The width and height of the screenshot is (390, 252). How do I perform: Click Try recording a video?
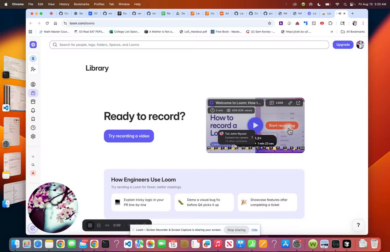[x=129, y=136]
